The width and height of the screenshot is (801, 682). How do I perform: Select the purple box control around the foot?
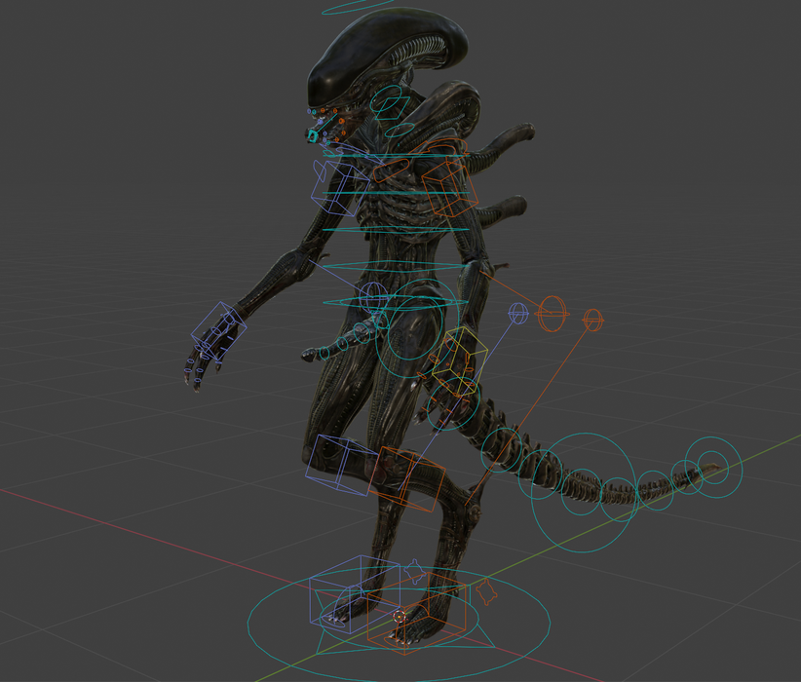coord(354,594)
